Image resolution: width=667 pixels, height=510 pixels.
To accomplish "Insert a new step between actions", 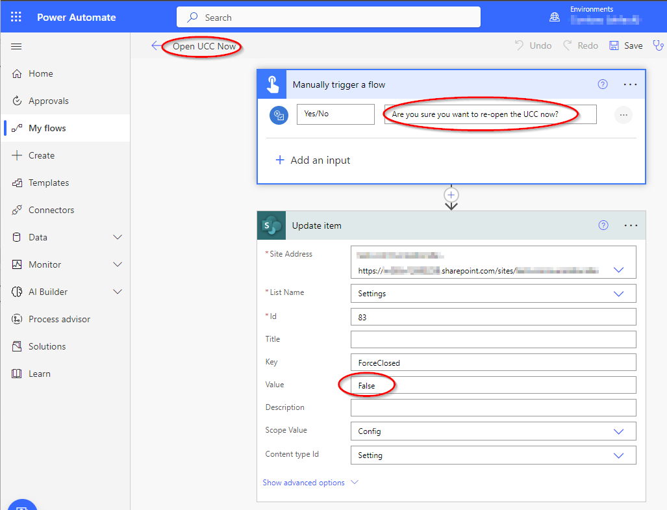I will coord(451,196).
